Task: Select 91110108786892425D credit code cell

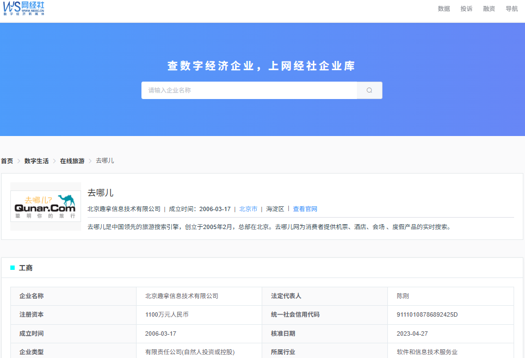Action: pyautogui.click(x=450, y=315)
